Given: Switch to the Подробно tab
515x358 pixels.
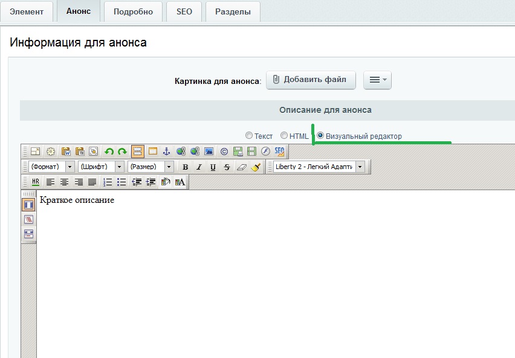Looking at the screenshot, I should (x=133, y=11).
